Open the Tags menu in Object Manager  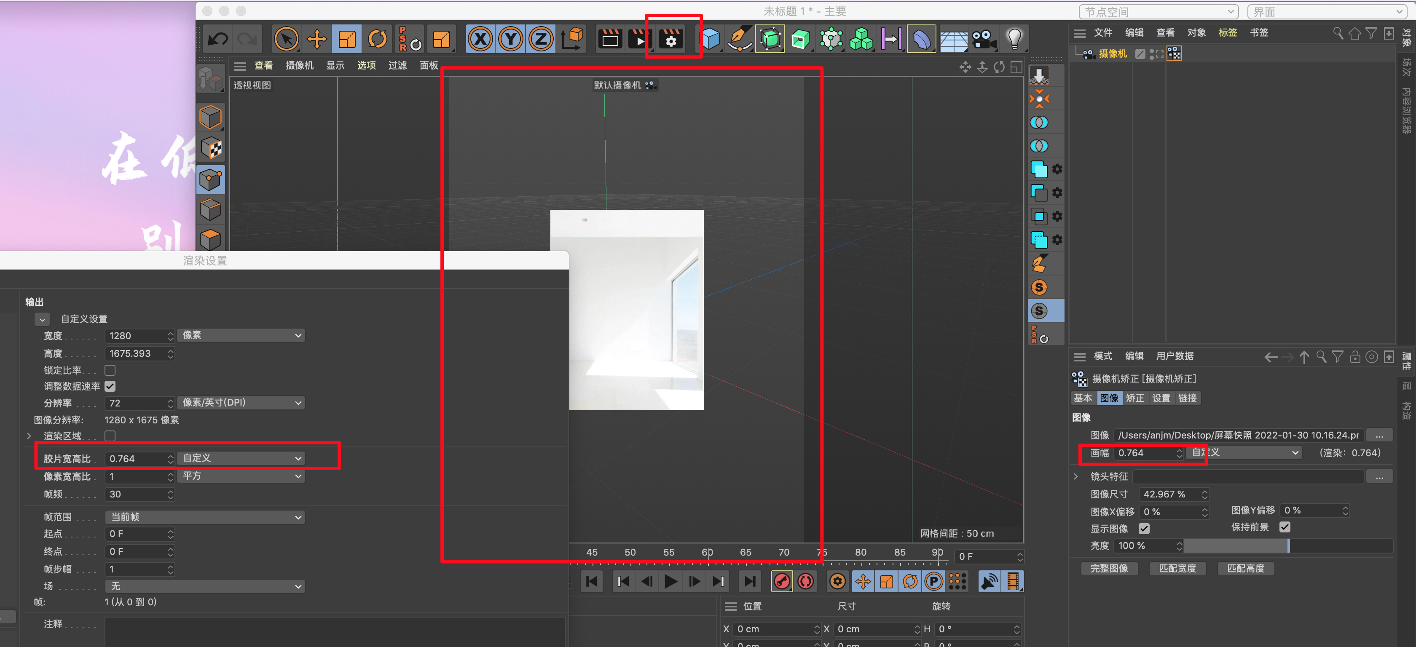click(1228, 33)
